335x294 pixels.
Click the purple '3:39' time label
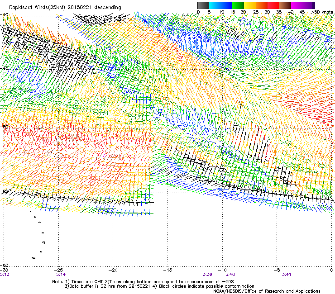pyautogui.click(x=207, y=275)
